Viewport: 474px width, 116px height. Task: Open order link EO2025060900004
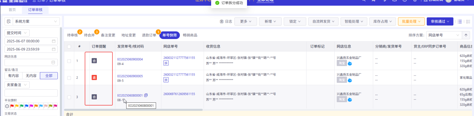[x=130, y=59]
